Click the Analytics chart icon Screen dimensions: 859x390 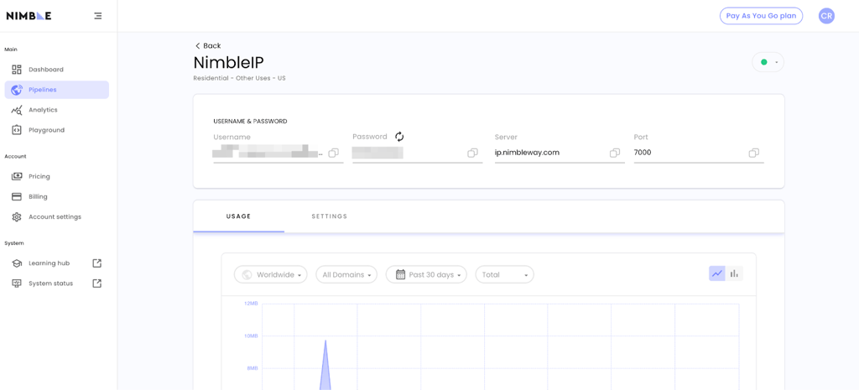(17, 110)
